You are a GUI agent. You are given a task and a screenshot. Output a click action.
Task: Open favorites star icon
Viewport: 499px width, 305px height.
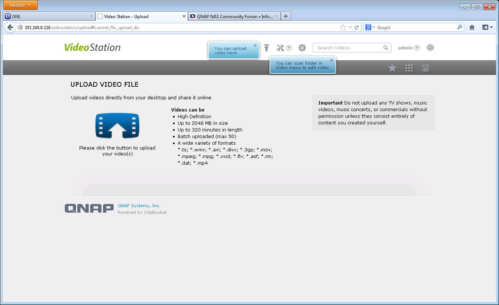392,68
